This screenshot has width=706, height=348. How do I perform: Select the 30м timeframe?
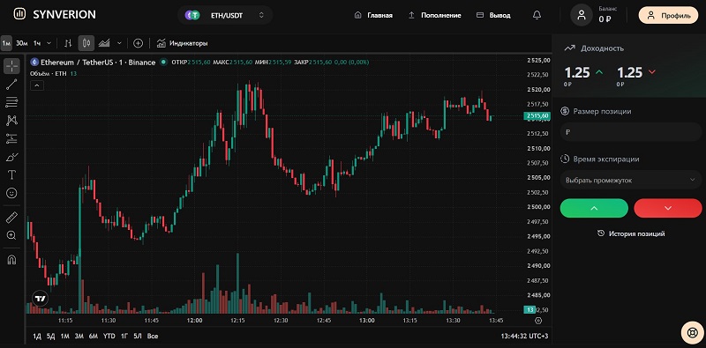point(21,43)
